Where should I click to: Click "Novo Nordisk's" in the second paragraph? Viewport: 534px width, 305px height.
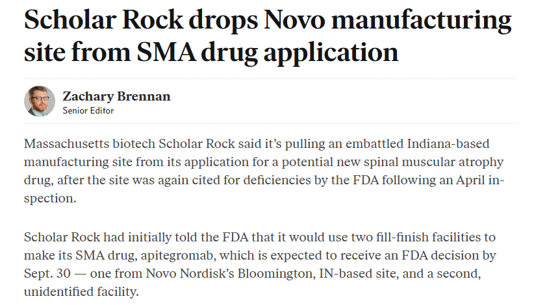(x=190, y=273)
